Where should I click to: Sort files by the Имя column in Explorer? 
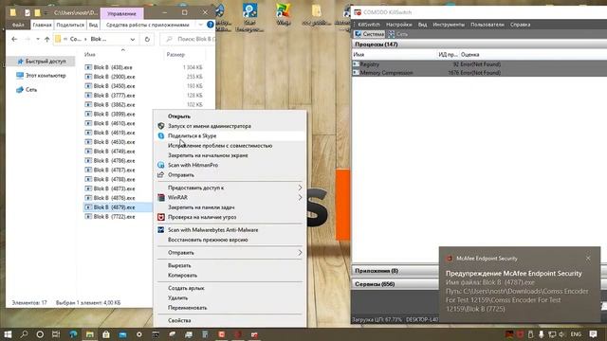pos(89,55)
